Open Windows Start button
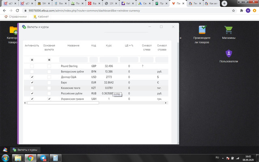The width and height of the screenshot is (259, 162). [x=5, y=158]
